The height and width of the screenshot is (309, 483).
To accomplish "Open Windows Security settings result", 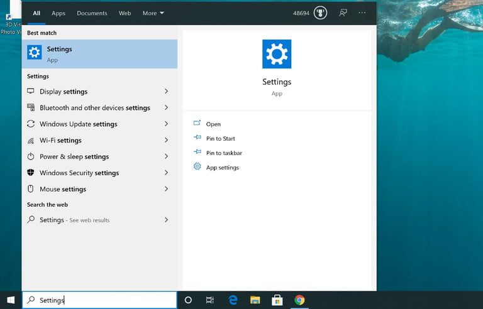I will pos(99,173).
